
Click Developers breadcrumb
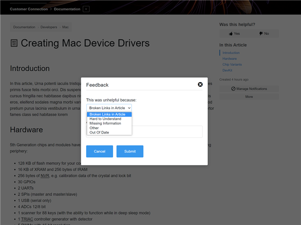click(49, 27)
